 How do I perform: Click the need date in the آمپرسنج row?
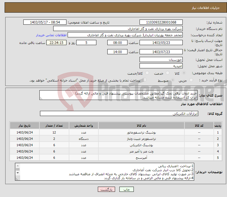pyautogui.click(x=25, y=158)
